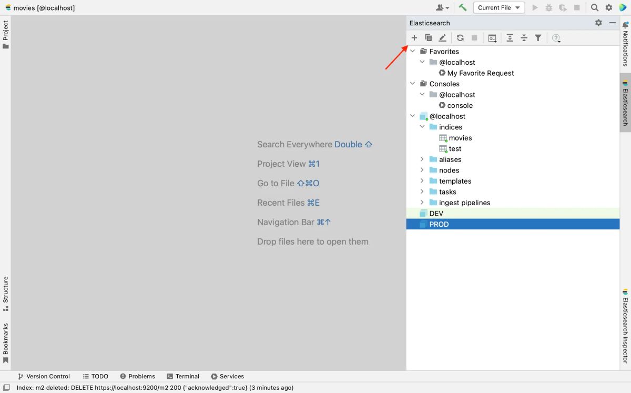Collapse the Favorites node
Screen dimensions: 631x393
tap(413, 52)
